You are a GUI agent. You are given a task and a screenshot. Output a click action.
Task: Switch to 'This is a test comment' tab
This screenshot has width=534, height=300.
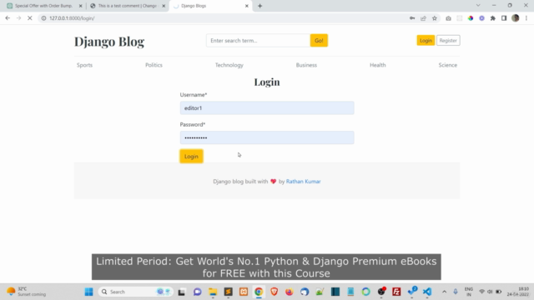[x=127, y=6]
